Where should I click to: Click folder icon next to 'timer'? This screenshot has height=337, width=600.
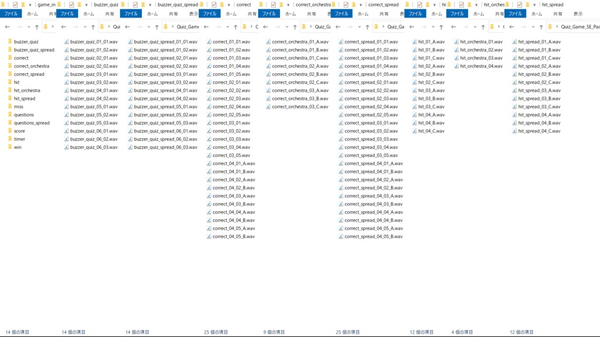pyautogui.click(x=10, y=139)
